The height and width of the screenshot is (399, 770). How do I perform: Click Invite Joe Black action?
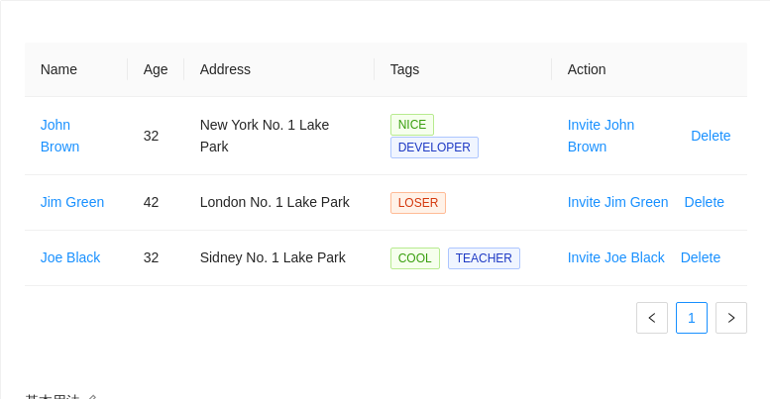(615, 257)
